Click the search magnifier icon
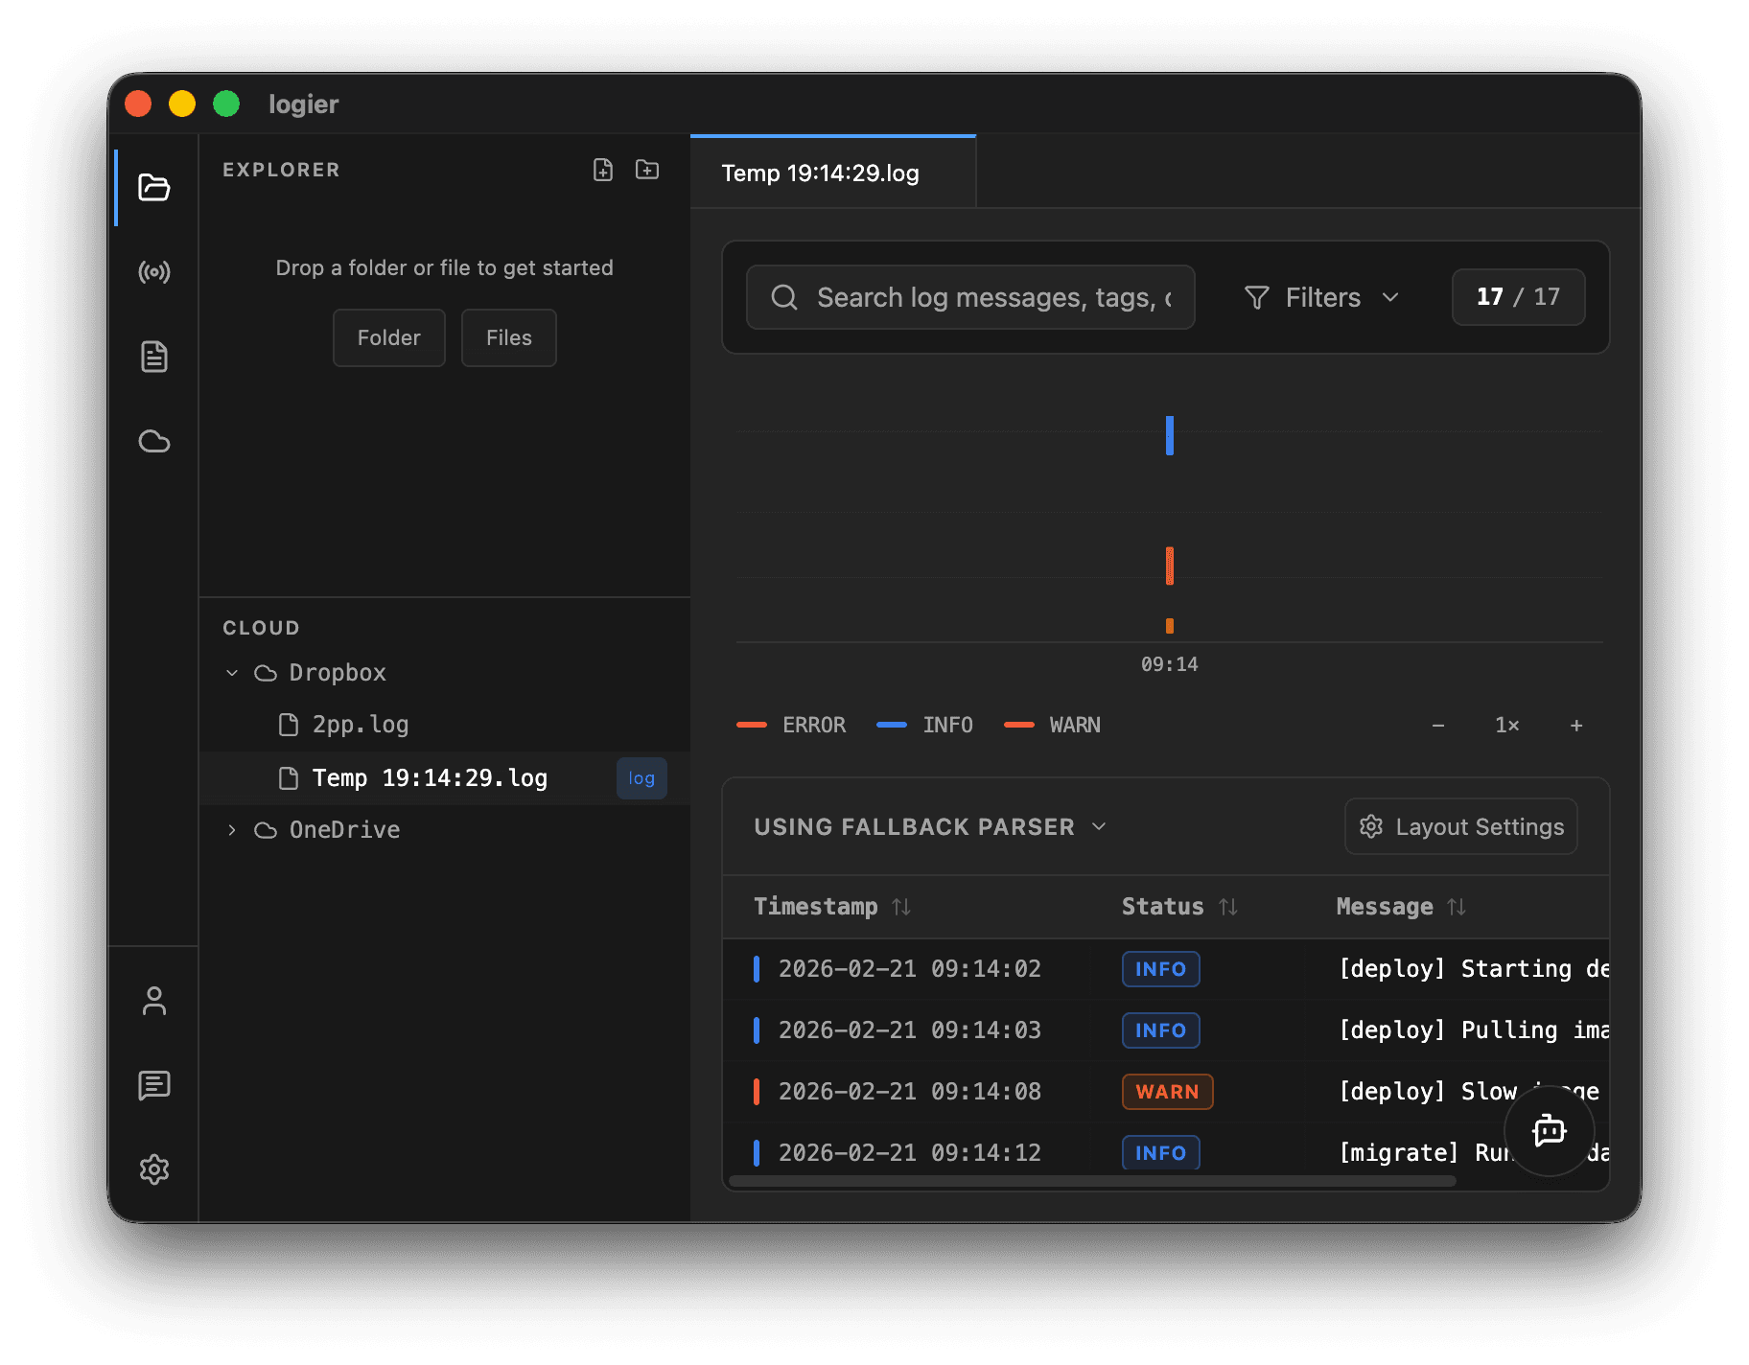The width and height of the screenshot is (1749, 1365). (784, 297)
